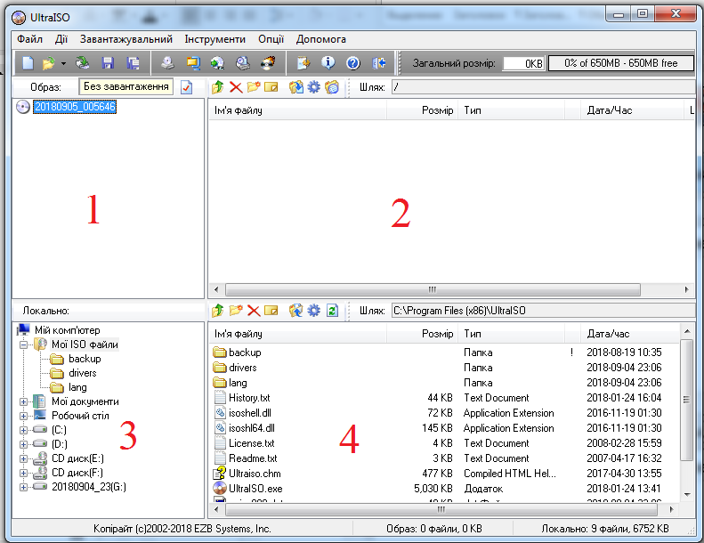Viewport: 704px width, 543px height.
Task: Select the drivers folder in the local tree
Action: pyautogui.click(x=82, y=373)
